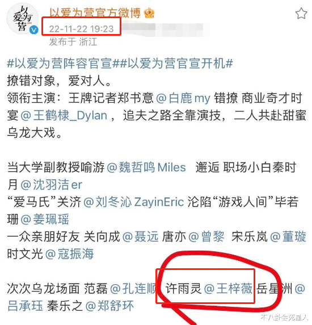Click the star favorite icon
The height and width of the screenshot is (325, 312).
(x=301, y=14)
